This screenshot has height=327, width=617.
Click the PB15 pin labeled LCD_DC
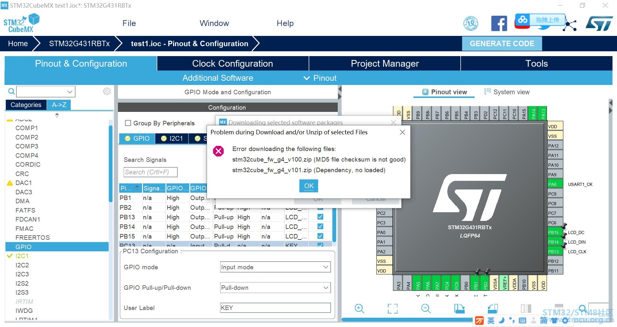coord(555,232)
